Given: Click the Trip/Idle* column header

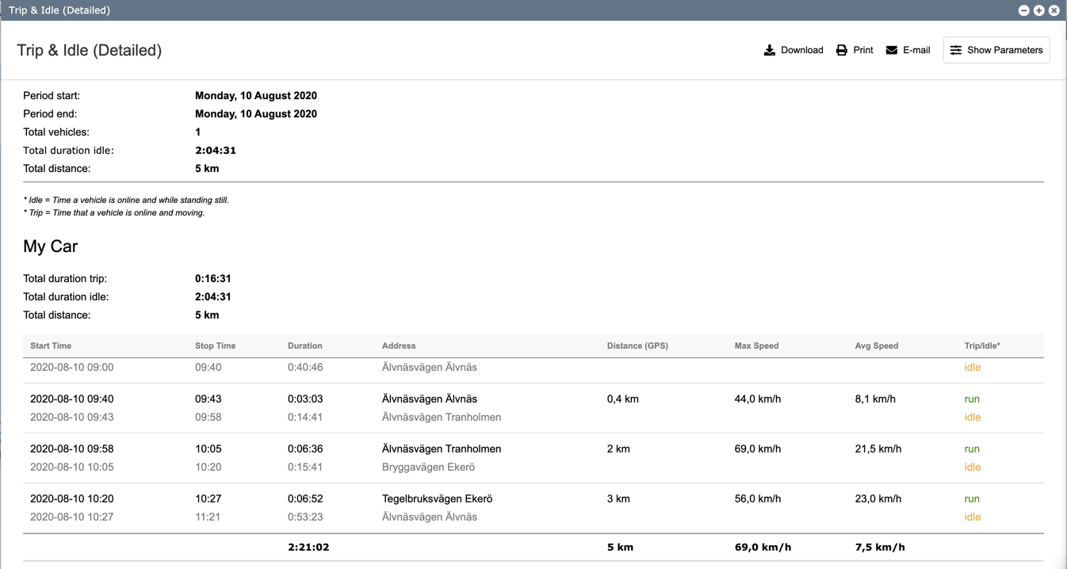Looking at the screenshot, I should [x=982, y=346].
